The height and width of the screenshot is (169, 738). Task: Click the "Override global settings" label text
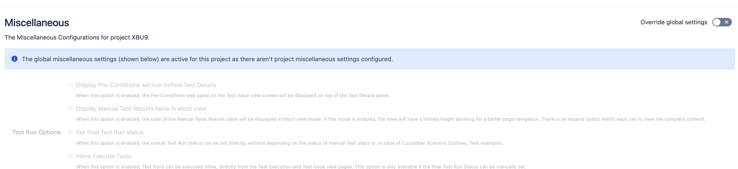pos(674,22)
